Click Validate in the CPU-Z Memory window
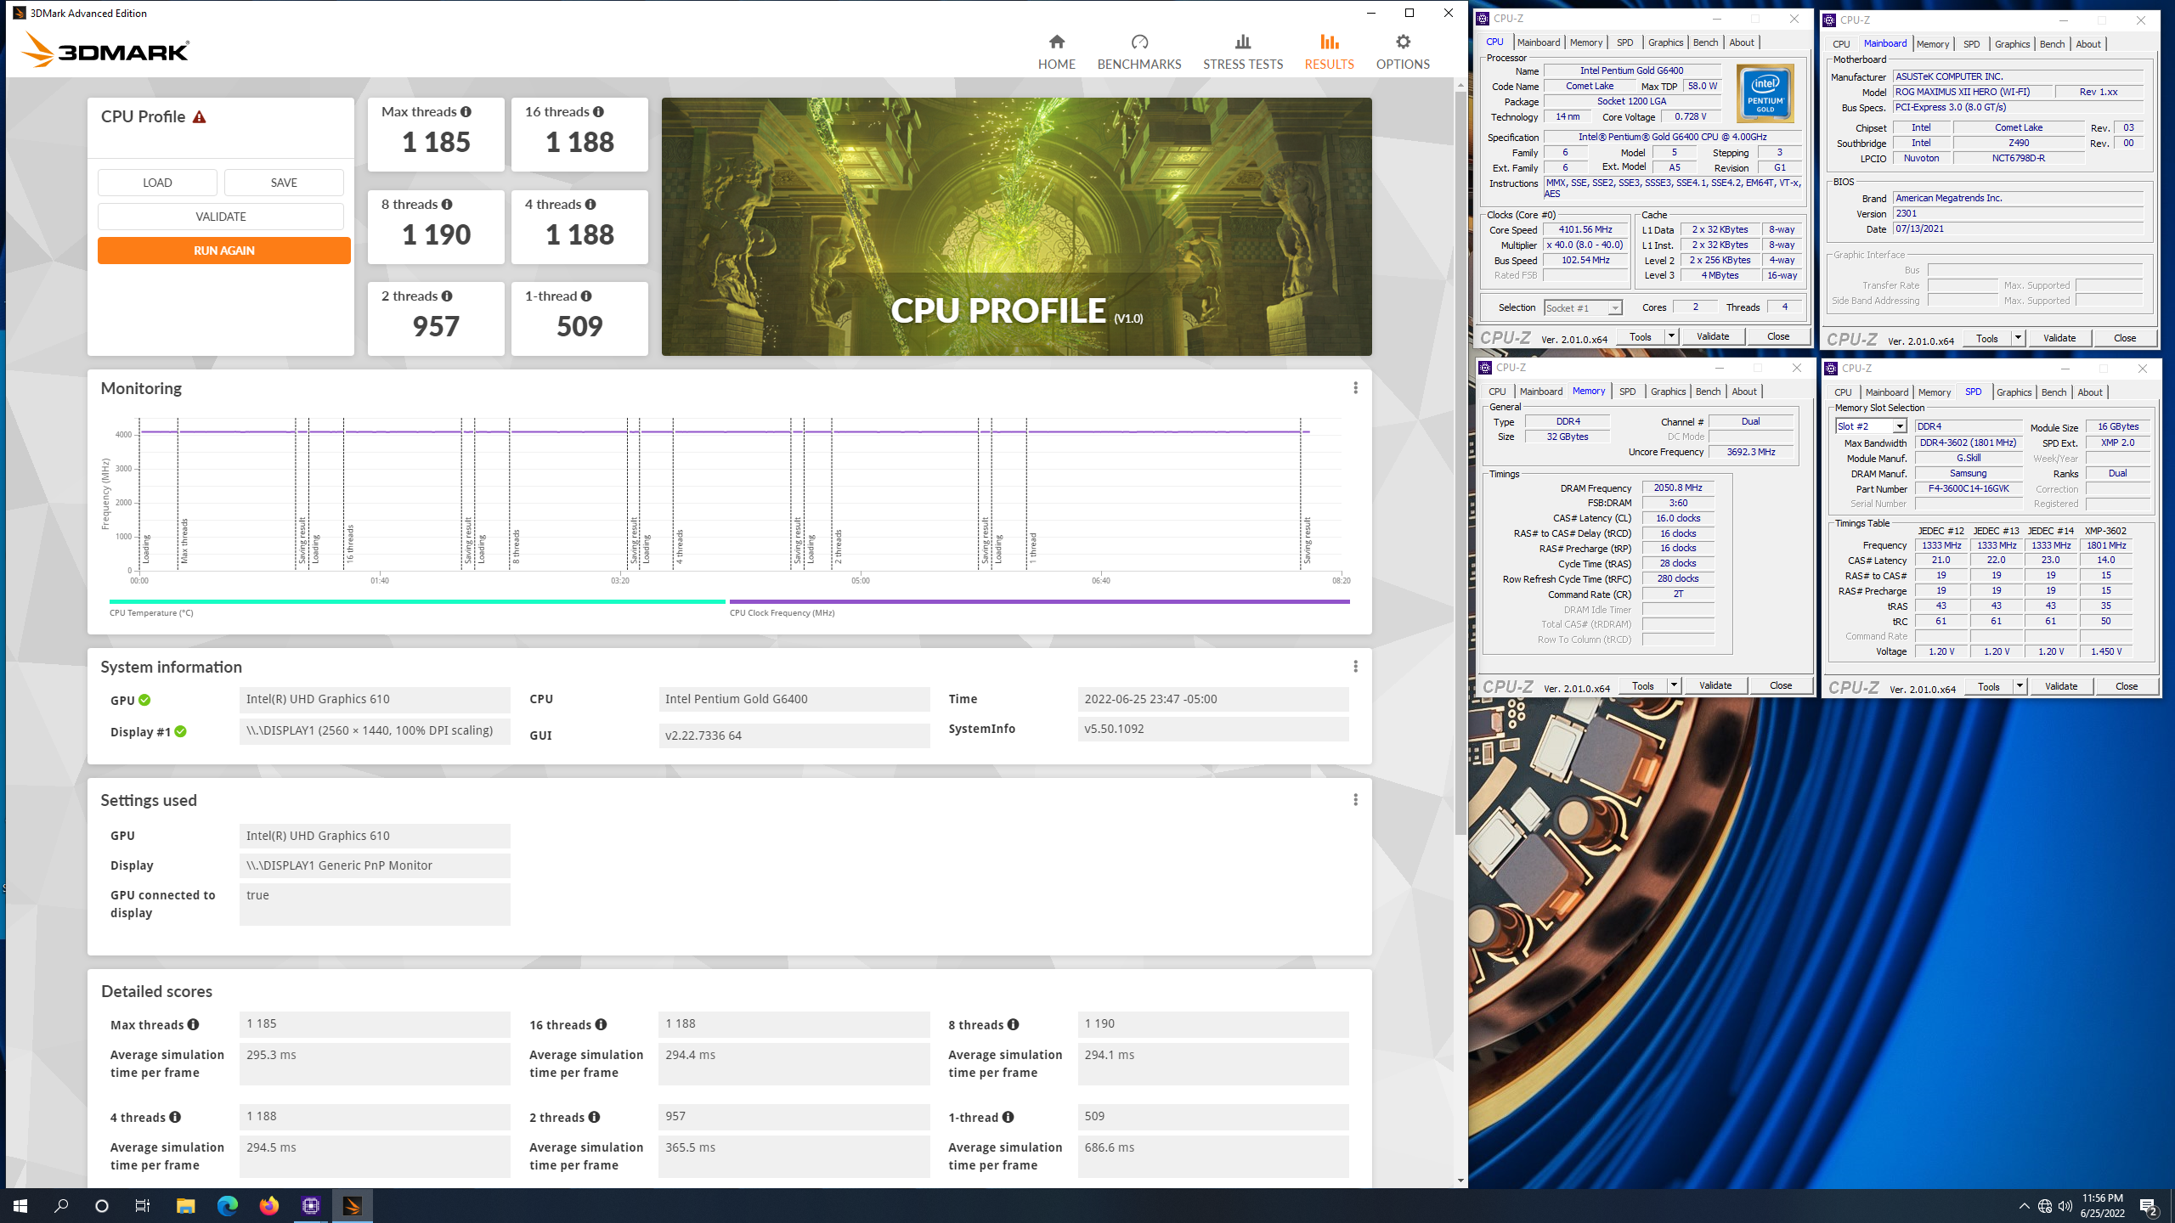 pyautogui.click(x=1715, y=685)
